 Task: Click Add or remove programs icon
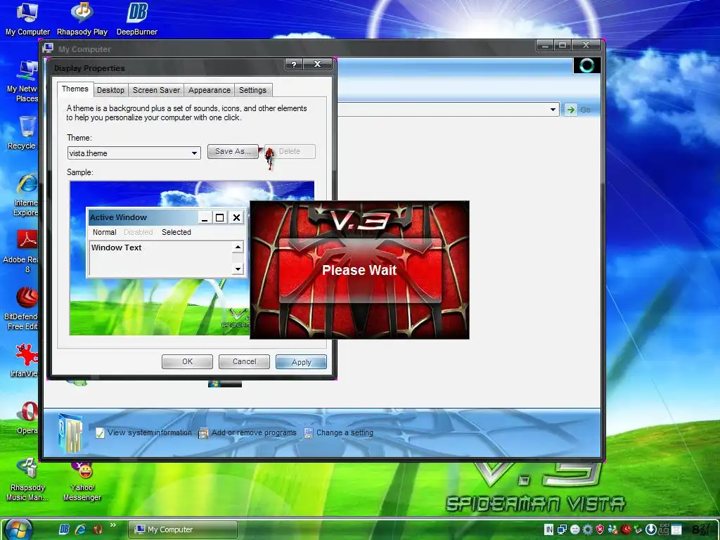(203, 433)
